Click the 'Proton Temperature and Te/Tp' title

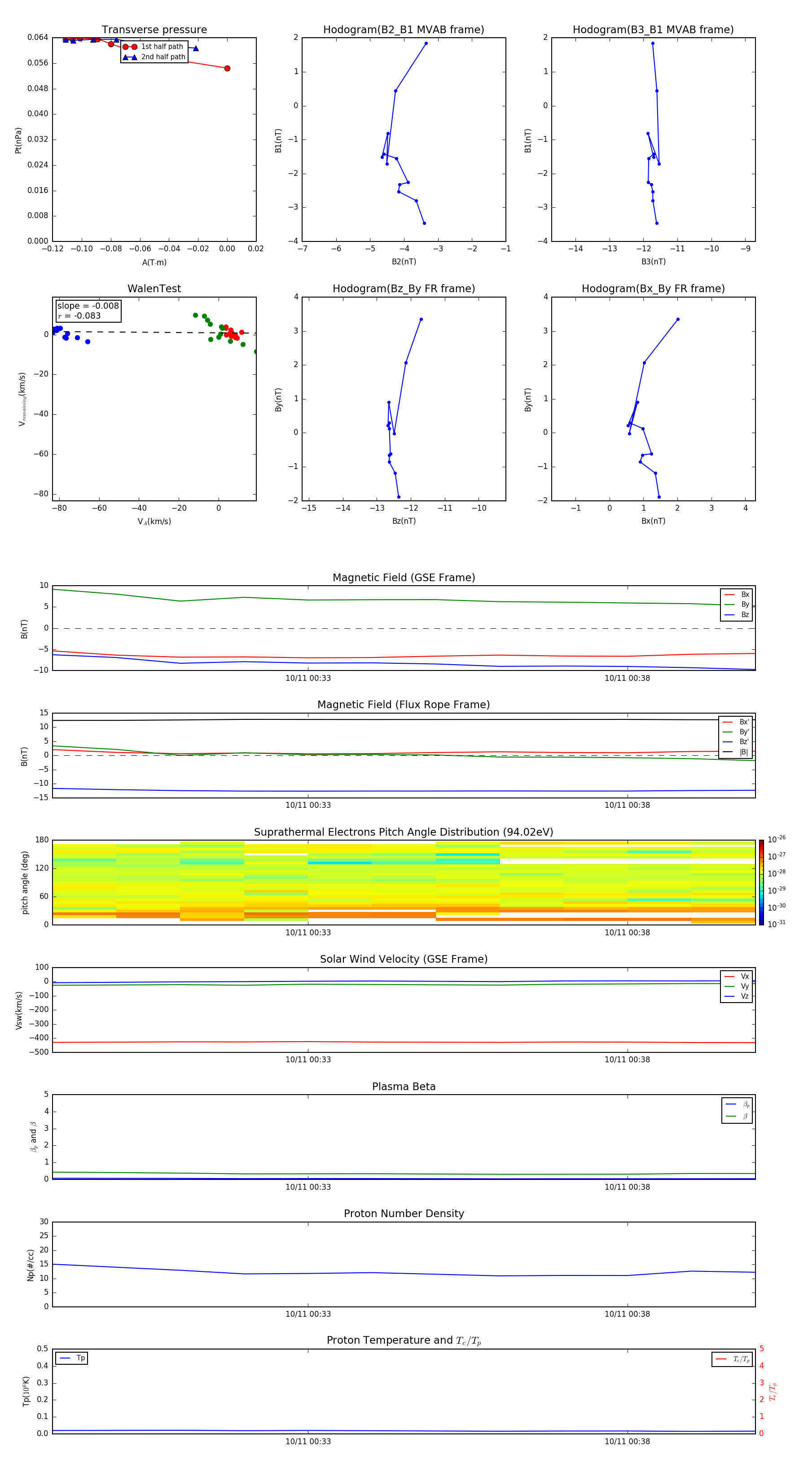pos(404,1341)
